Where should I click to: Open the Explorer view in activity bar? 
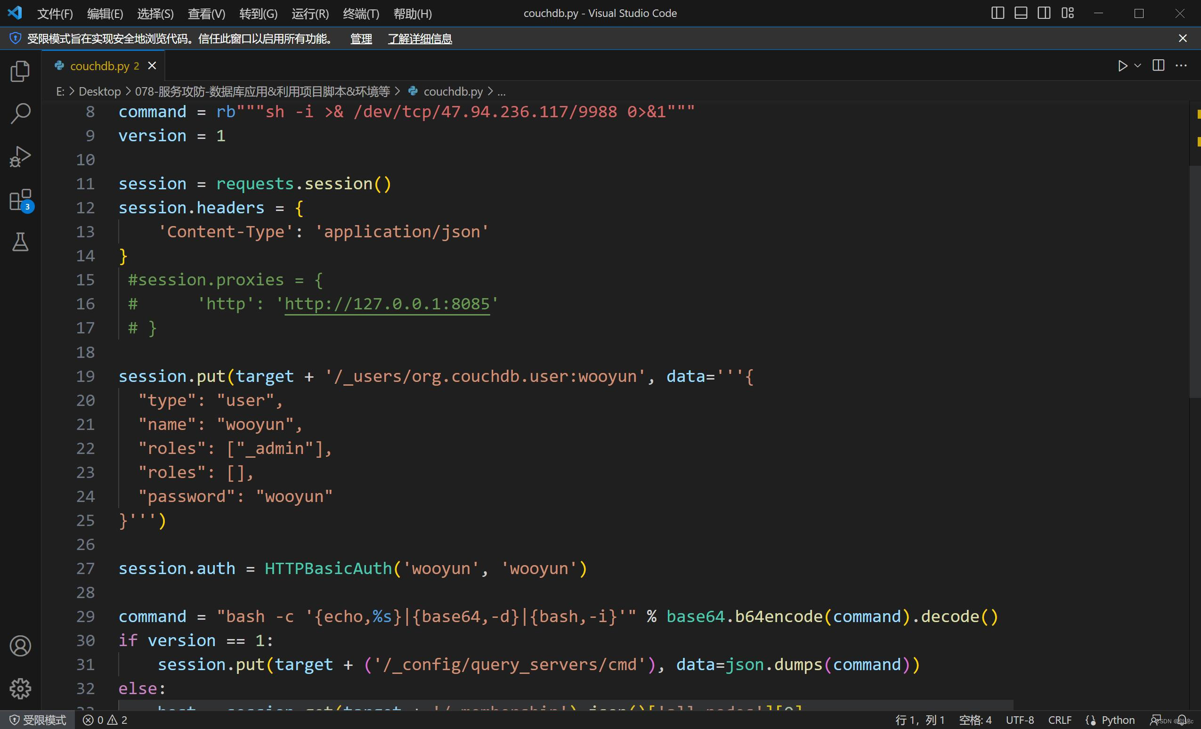click(x=20, y=72)
